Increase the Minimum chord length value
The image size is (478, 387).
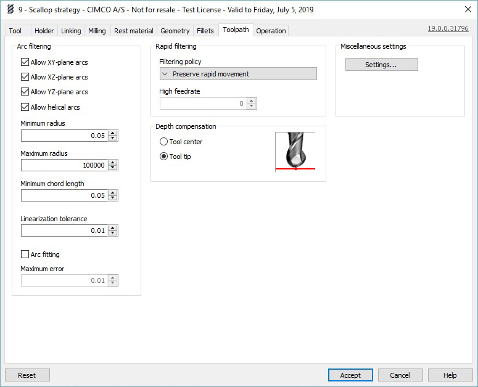point(113,193)
